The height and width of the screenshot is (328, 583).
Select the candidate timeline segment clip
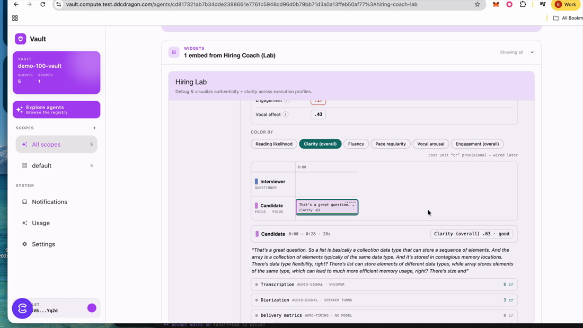pos(327,207)
